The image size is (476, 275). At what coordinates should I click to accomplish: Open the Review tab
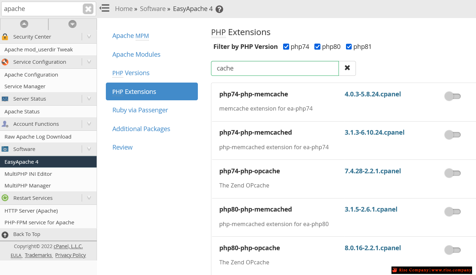[122, 147]
